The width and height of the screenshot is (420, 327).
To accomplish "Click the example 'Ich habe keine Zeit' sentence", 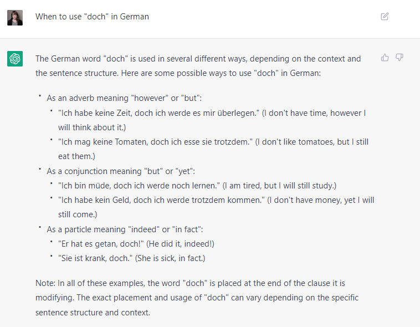I will click(x=212, y=120).
